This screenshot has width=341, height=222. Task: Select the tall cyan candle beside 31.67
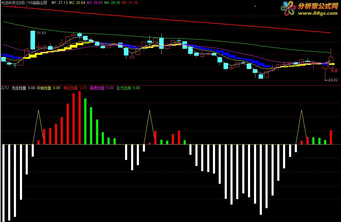click(x=33, y=40)
